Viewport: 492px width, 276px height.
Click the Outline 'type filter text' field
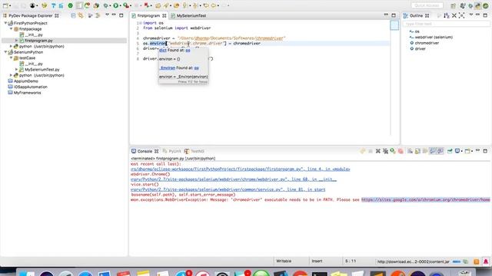(446, 24)
